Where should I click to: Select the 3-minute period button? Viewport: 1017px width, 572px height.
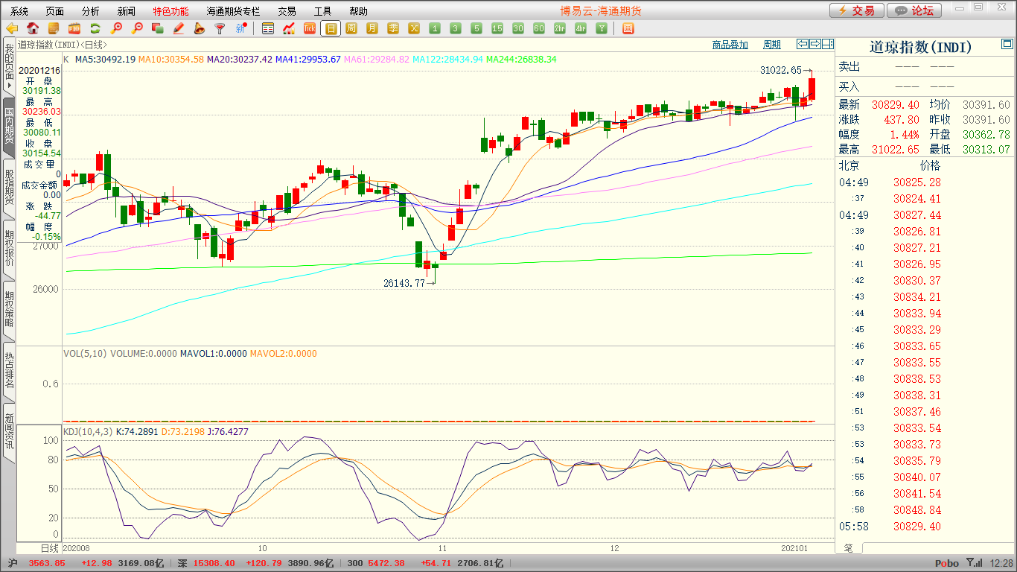[x=456, y=29]
